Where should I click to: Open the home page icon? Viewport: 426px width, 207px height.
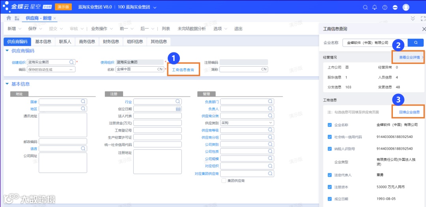9,18
